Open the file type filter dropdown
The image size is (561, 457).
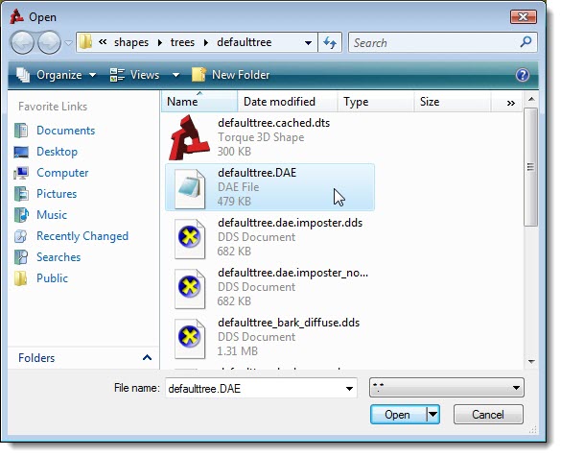pyautogui.click(x=447, y=388)
